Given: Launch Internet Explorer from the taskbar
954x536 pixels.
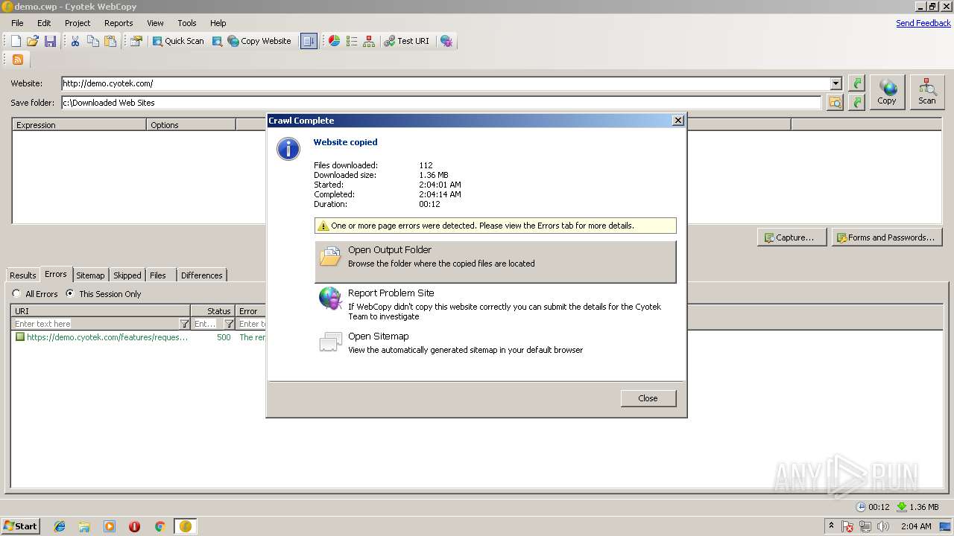Looking at the screenshot, I should [x=60, y=526].
